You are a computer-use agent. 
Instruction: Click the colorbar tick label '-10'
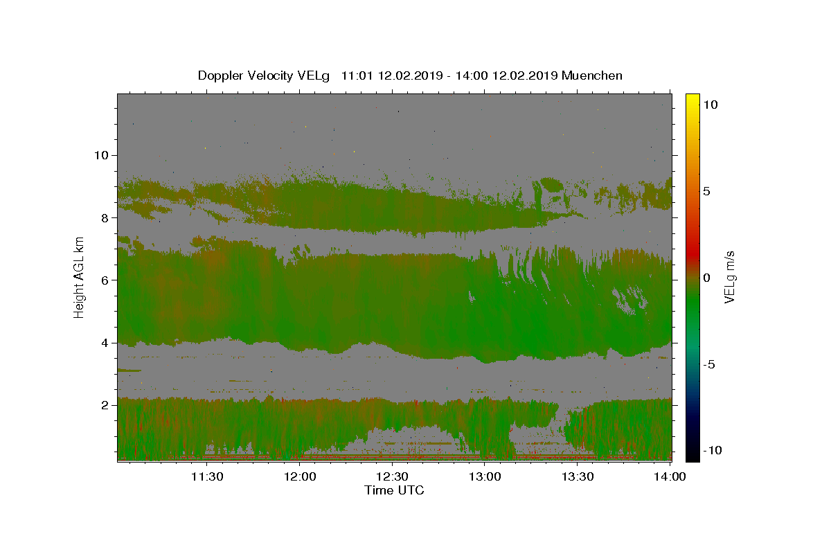pyautogui.click(x=713, y=450)
